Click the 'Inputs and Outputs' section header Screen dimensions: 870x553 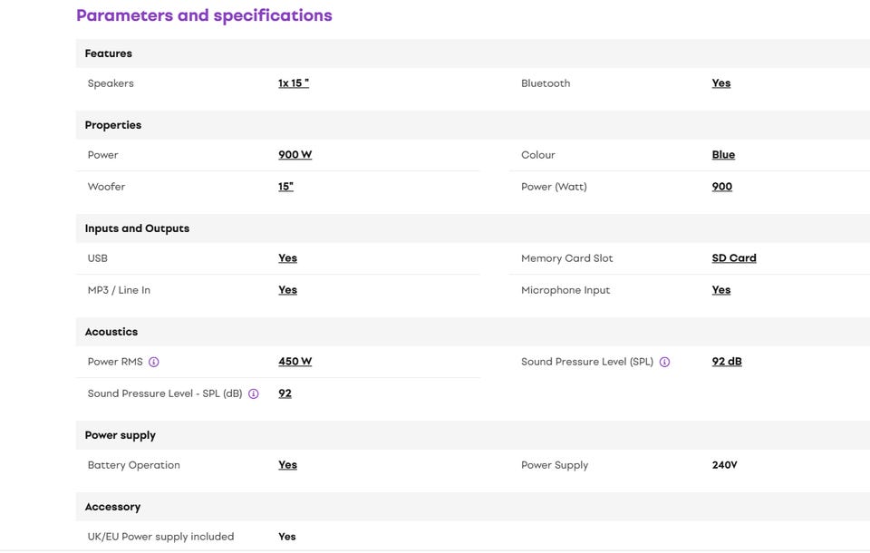coord(137,228)
